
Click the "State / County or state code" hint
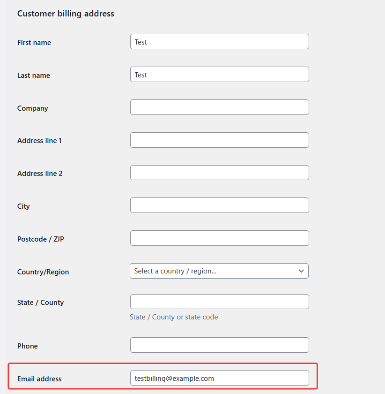(174, 317)
